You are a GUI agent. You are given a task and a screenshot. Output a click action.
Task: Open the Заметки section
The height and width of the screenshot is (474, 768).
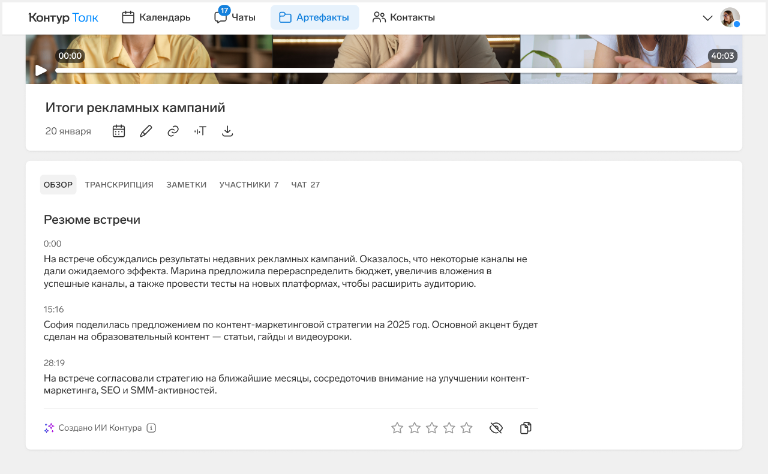186,184
